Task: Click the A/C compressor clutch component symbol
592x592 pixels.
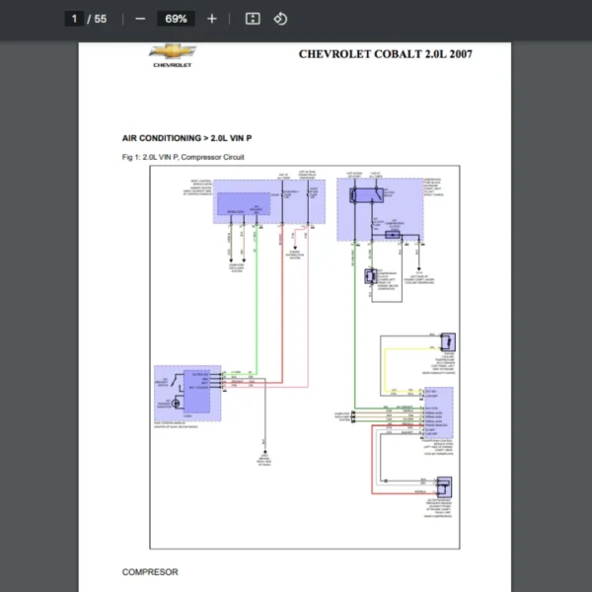Action: [x=371, y=276]
